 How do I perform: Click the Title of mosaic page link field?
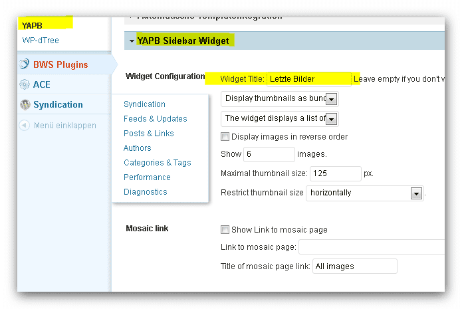tap(355, 266)
